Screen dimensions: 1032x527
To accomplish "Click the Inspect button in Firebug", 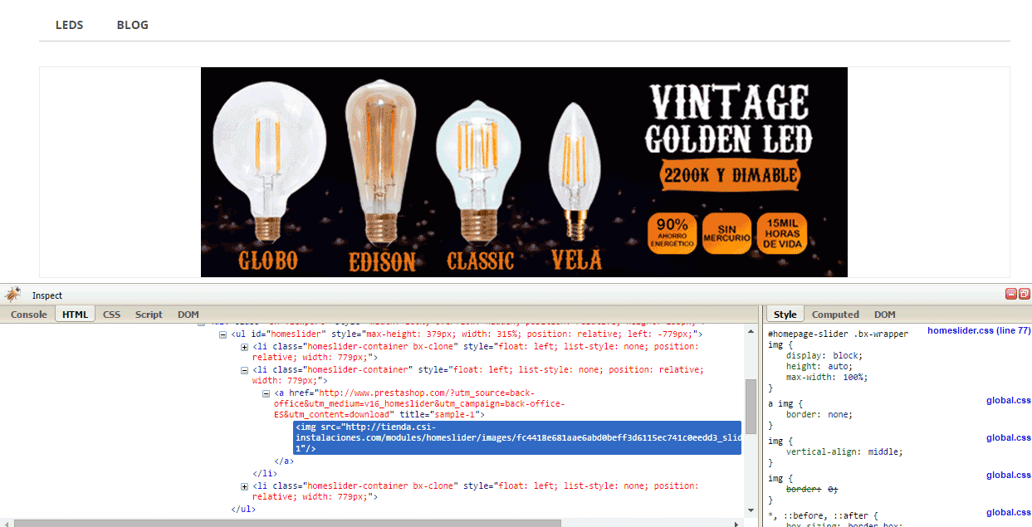I will (x=47, y=295).
